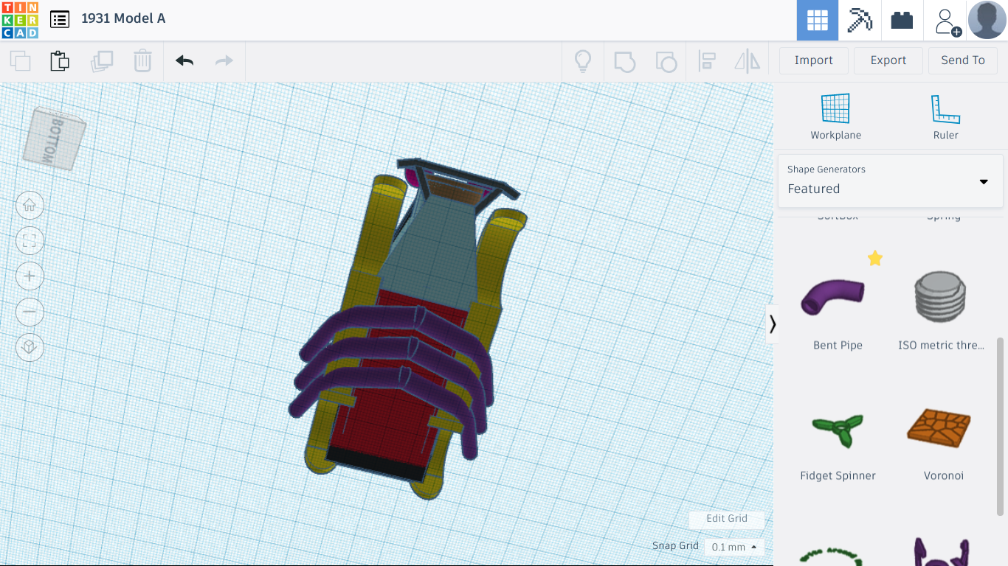Unfavorite Bent Pipe by clicking its star
The width and height of the screenshot is (1008, 566).
click(x=875, y=258)
